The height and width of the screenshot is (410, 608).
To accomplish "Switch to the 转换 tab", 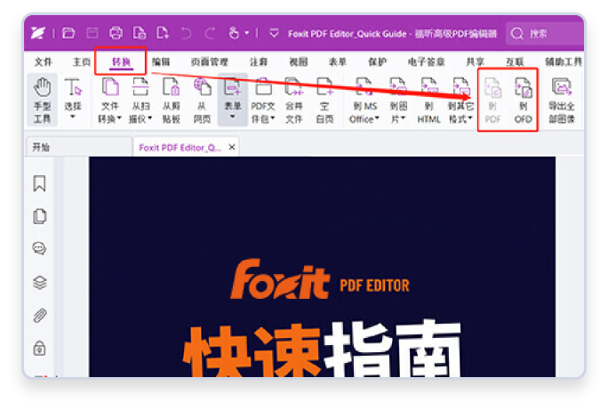I will (x=121, y=61).
